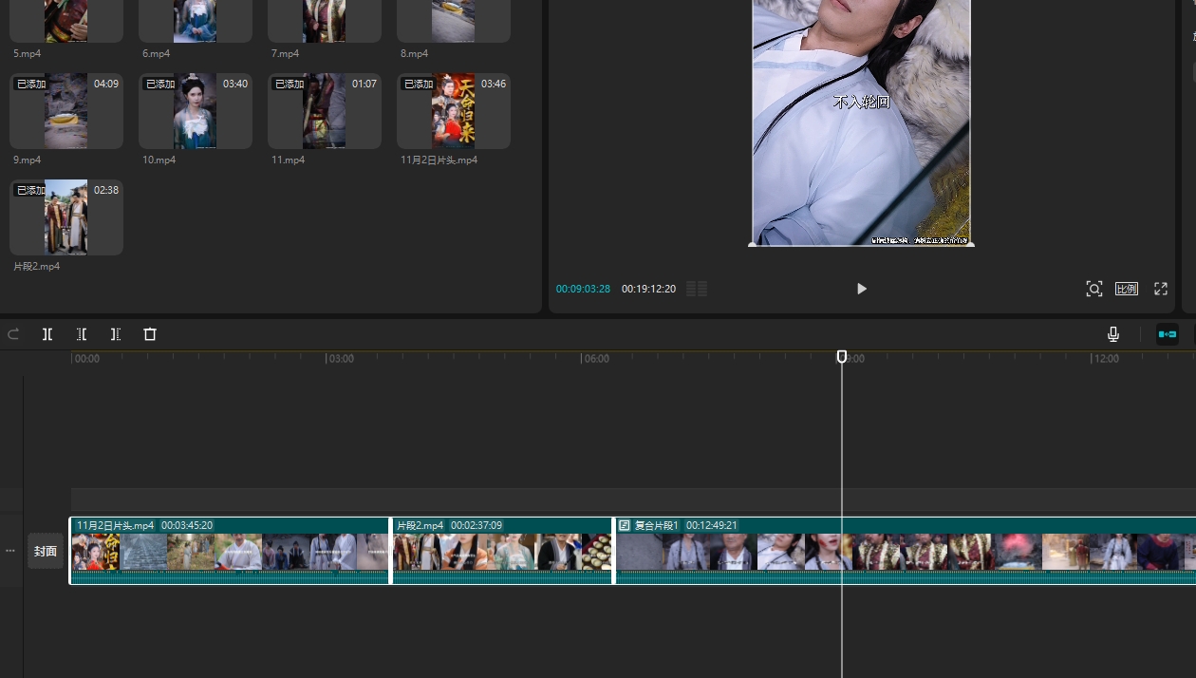Click the 9.mp4 media thumbnail

pos(66,111)
